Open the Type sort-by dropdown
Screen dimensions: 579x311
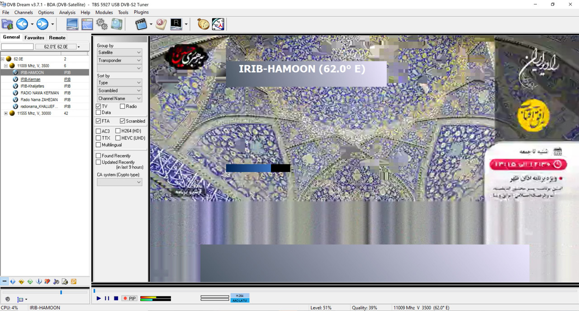click(x=119, y=83)
